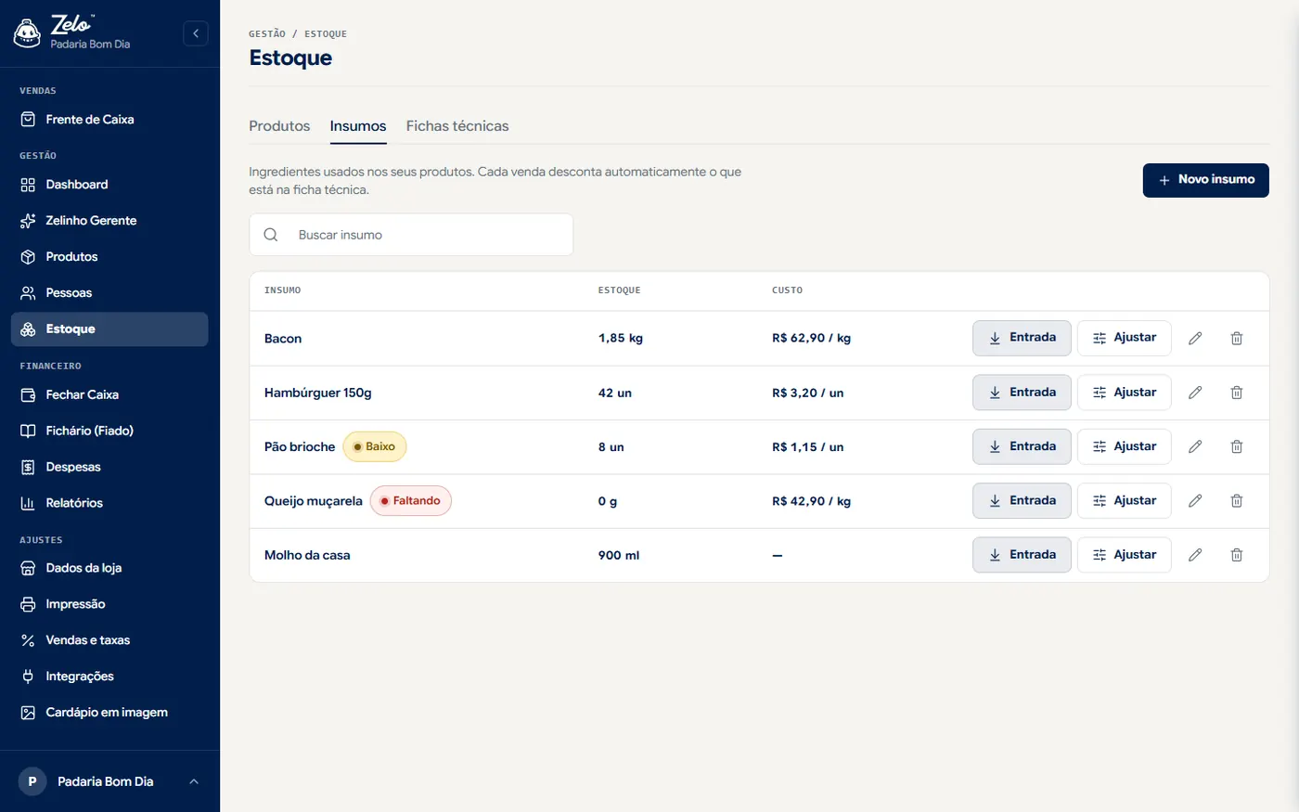Navigate to Pessoas

click(x=109, y=293)
